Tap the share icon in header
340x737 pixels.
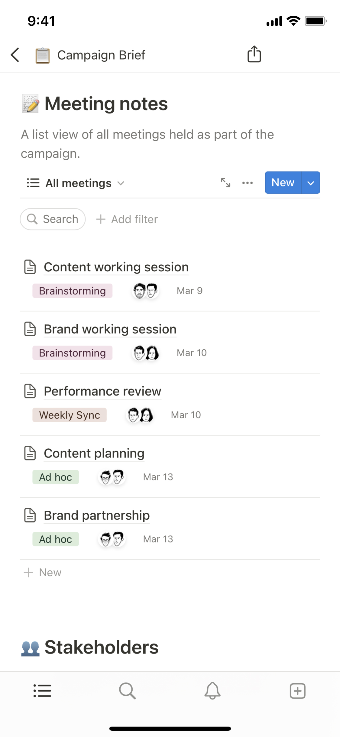254,54
